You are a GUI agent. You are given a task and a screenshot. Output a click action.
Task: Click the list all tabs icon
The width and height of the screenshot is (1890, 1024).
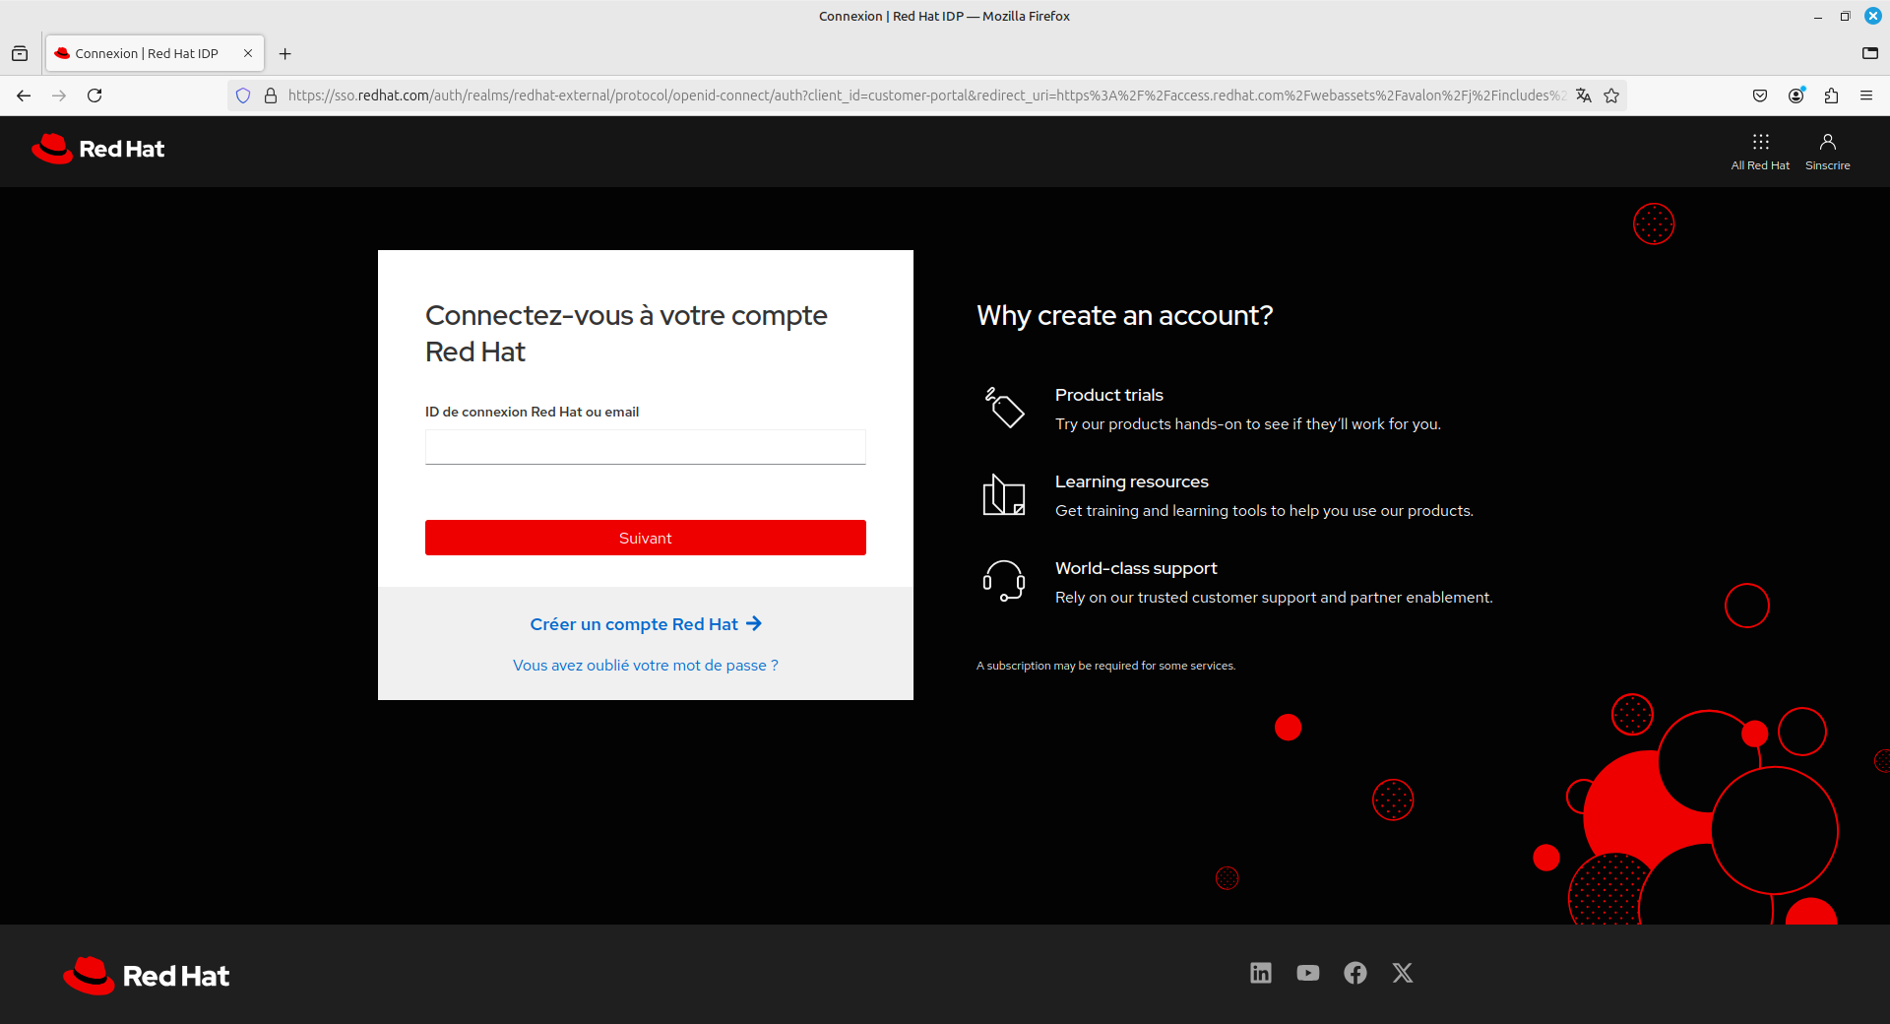[1870, 54]
